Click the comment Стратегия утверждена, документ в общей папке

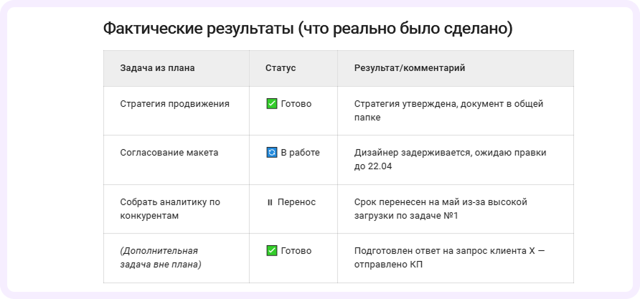point(448,110)
